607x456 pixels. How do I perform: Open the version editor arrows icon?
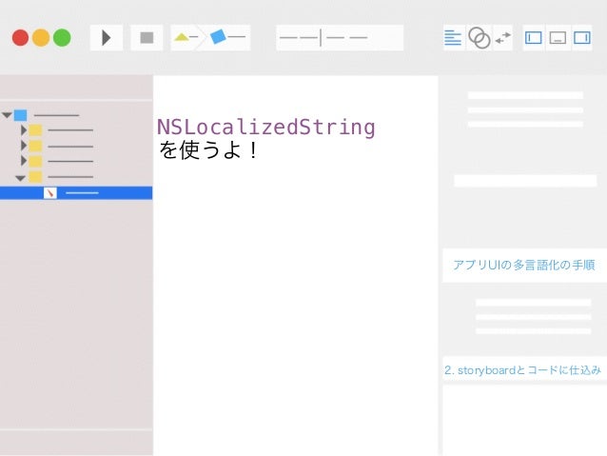(x=503, y=37)
